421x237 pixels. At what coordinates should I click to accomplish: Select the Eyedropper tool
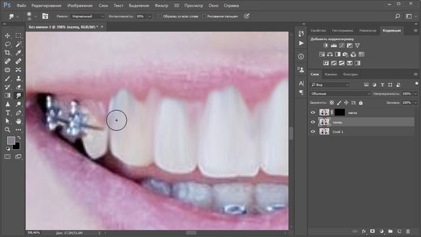tap(18, 53)
